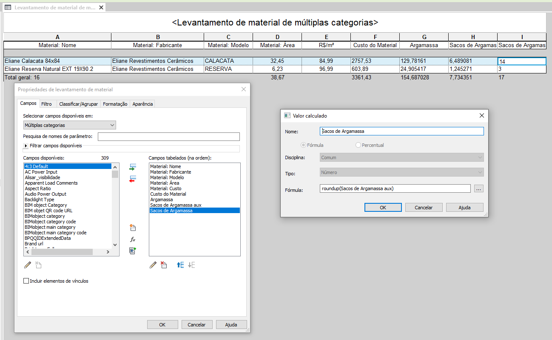Image resolution: width=552 pixels, height=340 pixels.
Task: Select the Percentual radio button
Action: [357, 145]
